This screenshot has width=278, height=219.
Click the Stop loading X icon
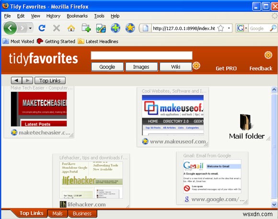tap(57, 28)
